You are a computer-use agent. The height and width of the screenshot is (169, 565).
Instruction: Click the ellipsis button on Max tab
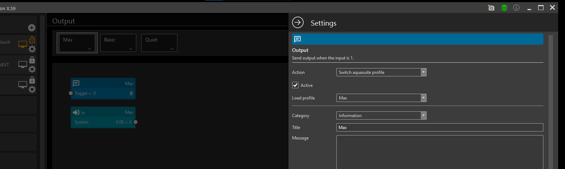(x=89, y=48)
